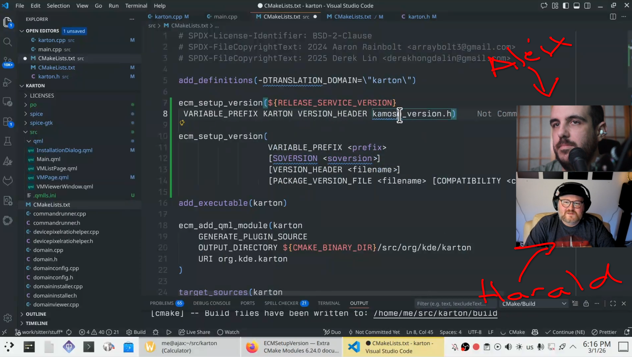Switch to the karton.h editor tab
This screenshot has height=357, width=632.
pos(418,17)
